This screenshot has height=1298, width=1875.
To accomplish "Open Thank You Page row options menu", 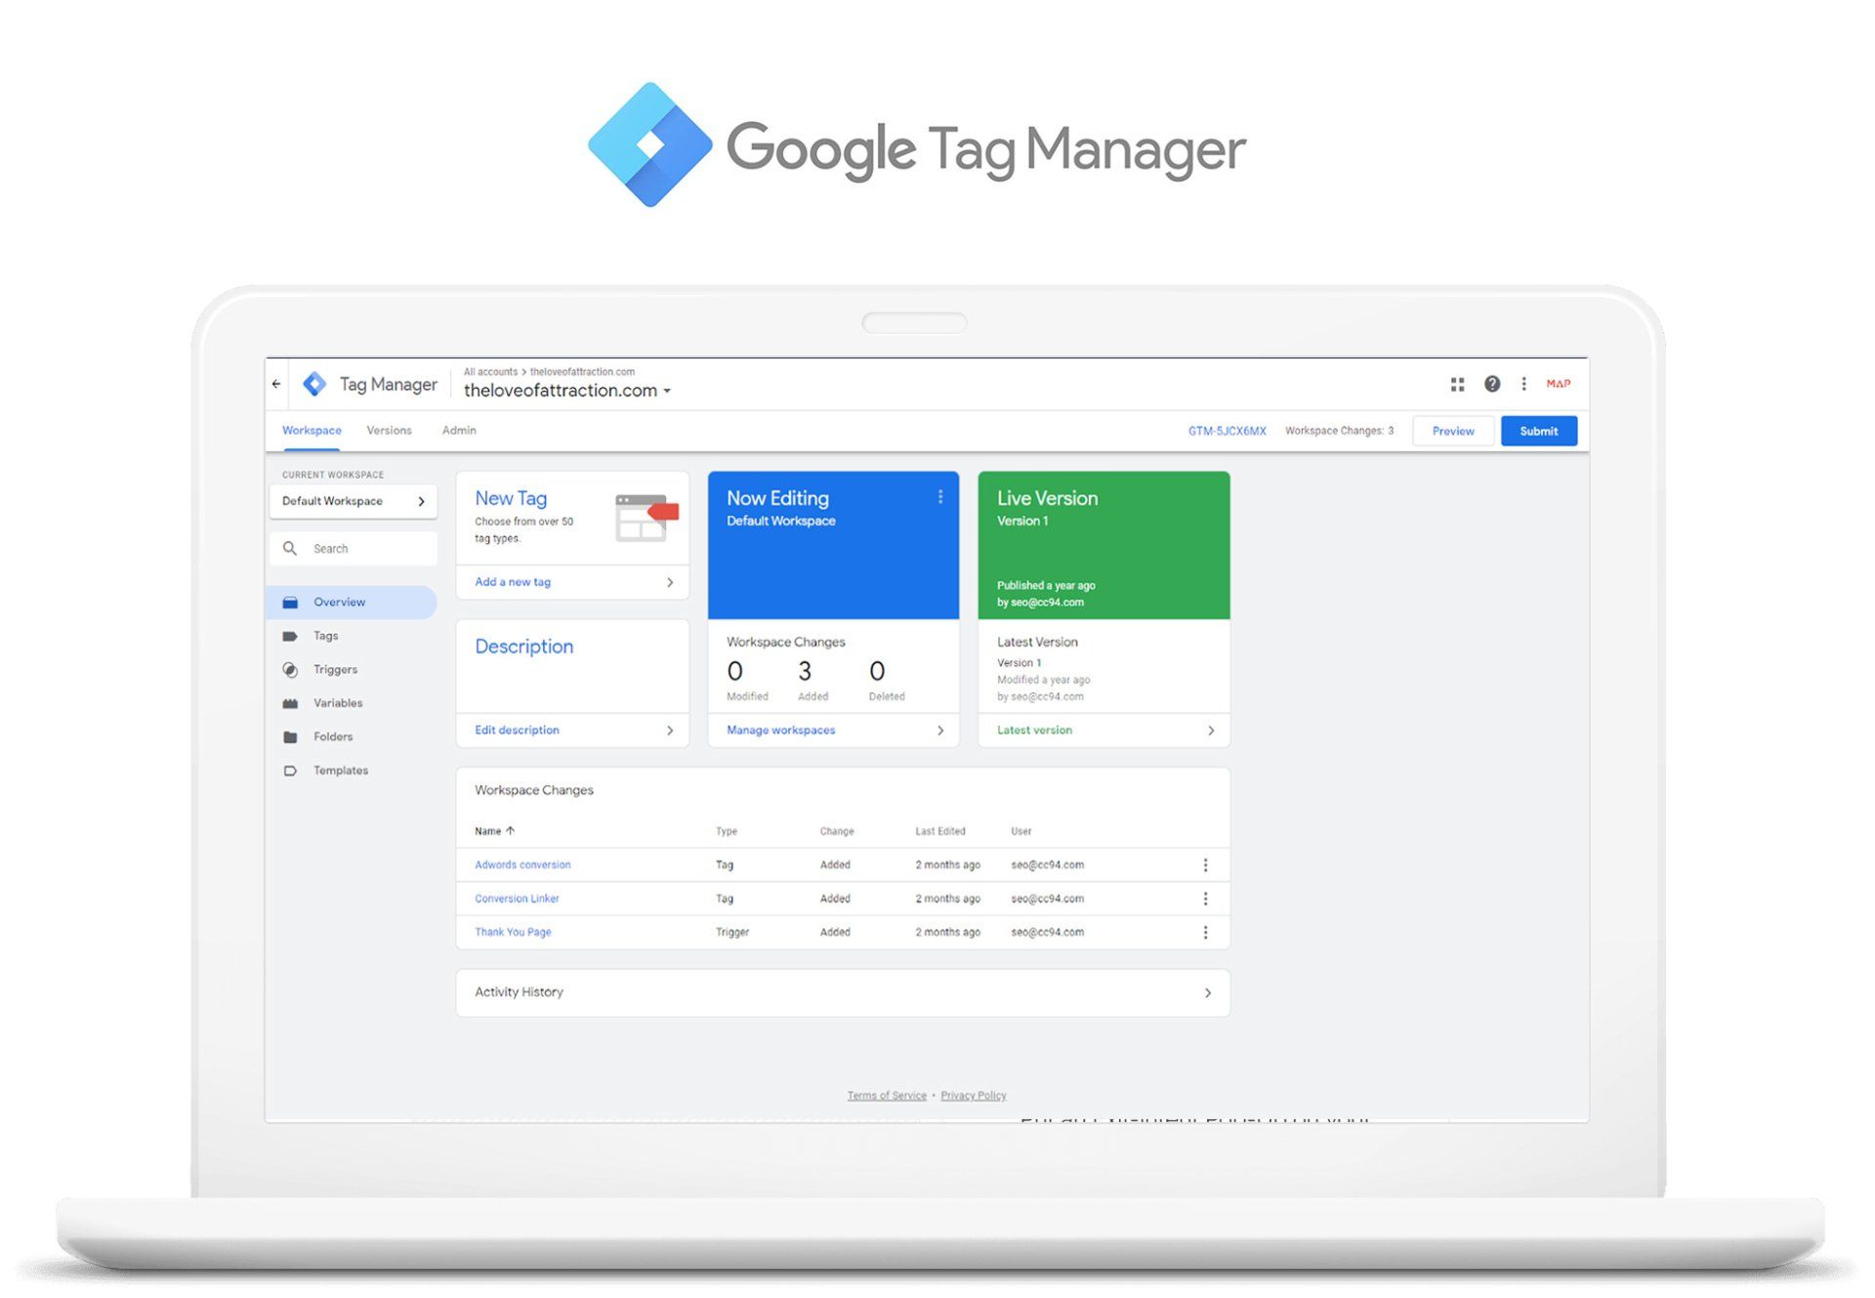I will [1205, 933].
